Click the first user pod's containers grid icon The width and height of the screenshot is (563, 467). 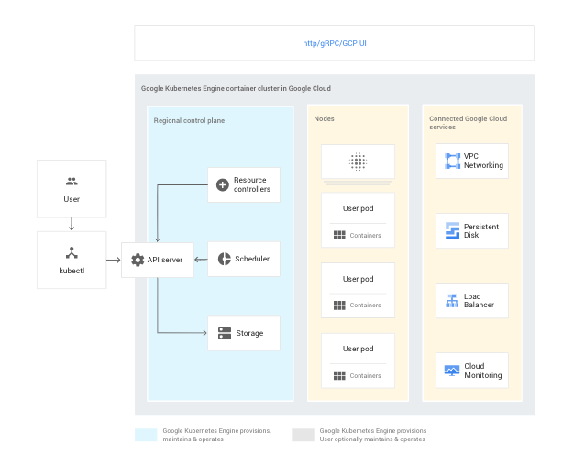tap(339, 235)
